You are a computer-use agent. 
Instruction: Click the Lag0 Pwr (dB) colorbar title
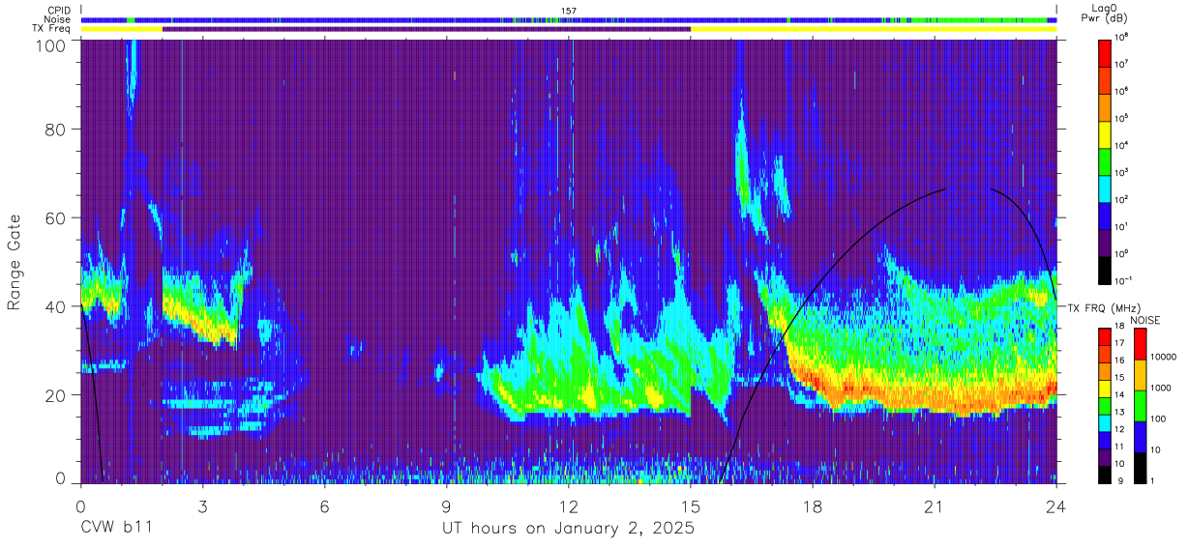click(x=1106, y=13)
